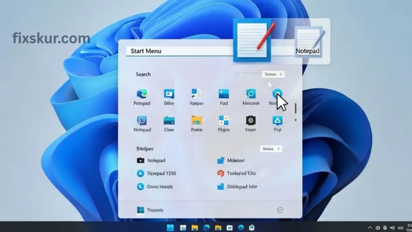Open the round white-ring icon on taskbar
This screenshot has width=412, height=232.
pos(252,228)
